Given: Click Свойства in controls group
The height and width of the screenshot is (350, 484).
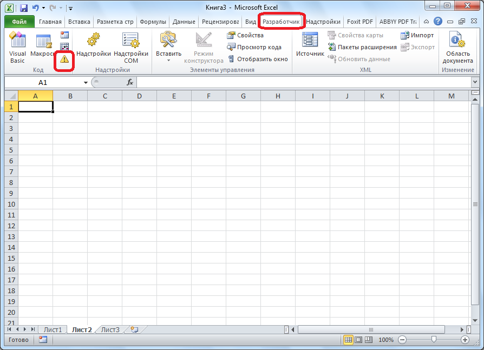Looking at the screenshot, I should coord(245,35).
